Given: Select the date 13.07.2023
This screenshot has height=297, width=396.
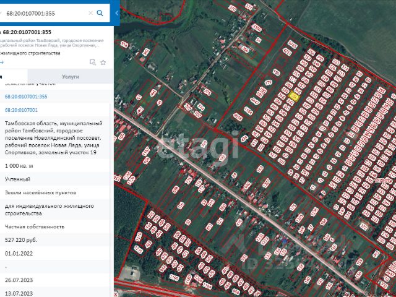Looking at the screenshot, I should point(19,294).
